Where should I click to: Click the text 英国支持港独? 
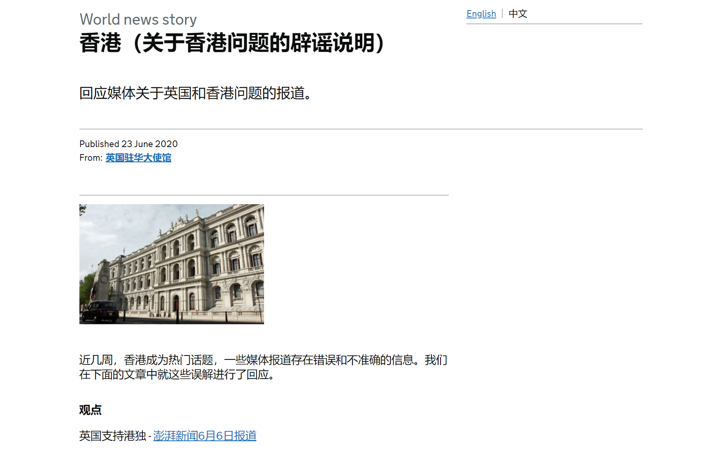(x=113, y=436)
